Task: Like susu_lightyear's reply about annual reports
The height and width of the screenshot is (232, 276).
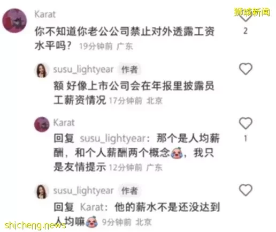Action: pyautogui.click(x=246, y=69)
